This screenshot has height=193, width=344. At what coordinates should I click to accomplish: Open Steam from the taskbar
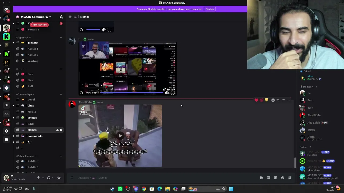[x=112, y=189]
